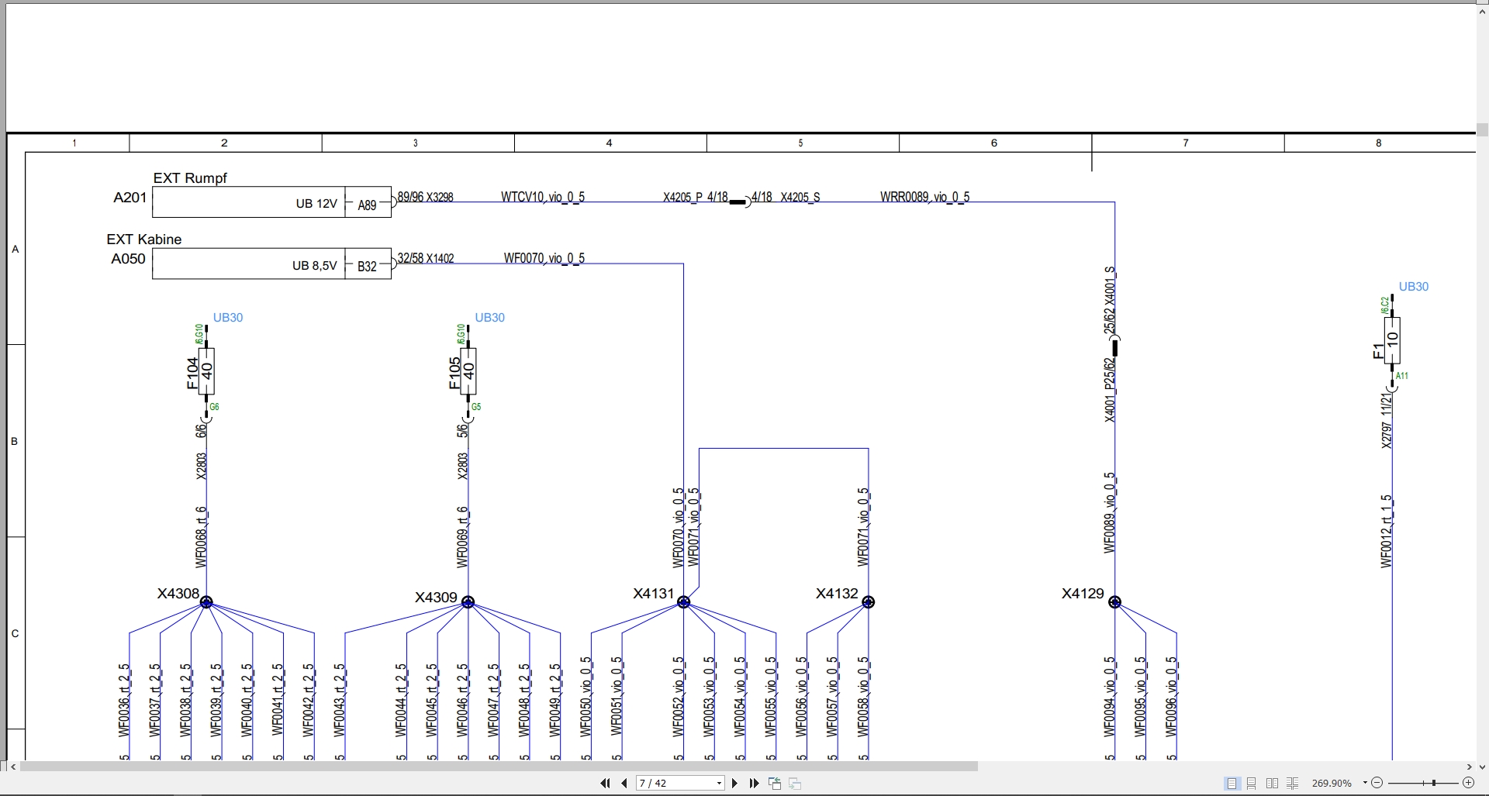The image size is (1489, 796).
Task: Enable continuous facing page view
Action: coord(1292,784)
